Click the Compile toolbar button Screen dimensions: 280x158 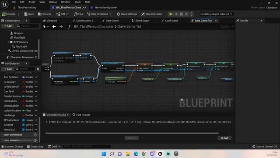[x=9, y=14]
